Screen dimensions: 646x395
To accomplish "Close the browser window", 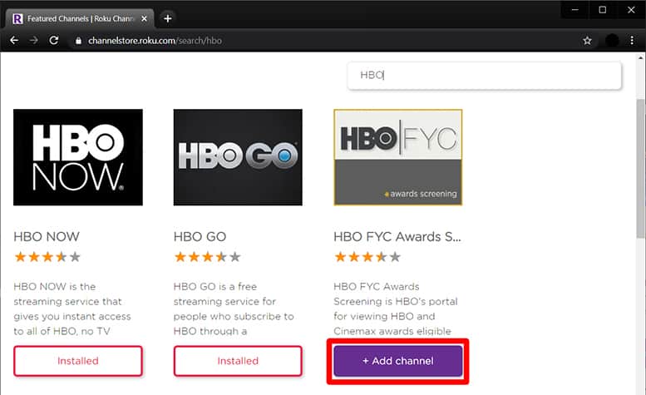I will pos(631,10).
